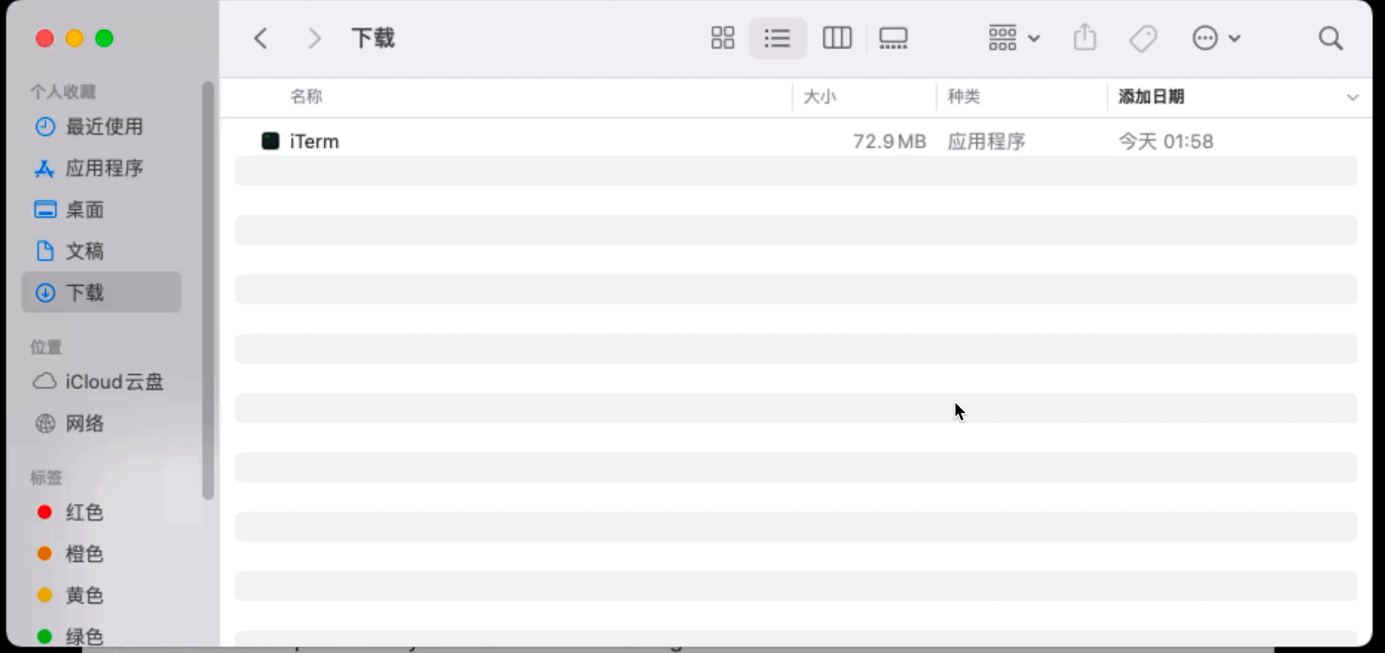Click the group items icon
The image size is (1385, 653).
1001,38
